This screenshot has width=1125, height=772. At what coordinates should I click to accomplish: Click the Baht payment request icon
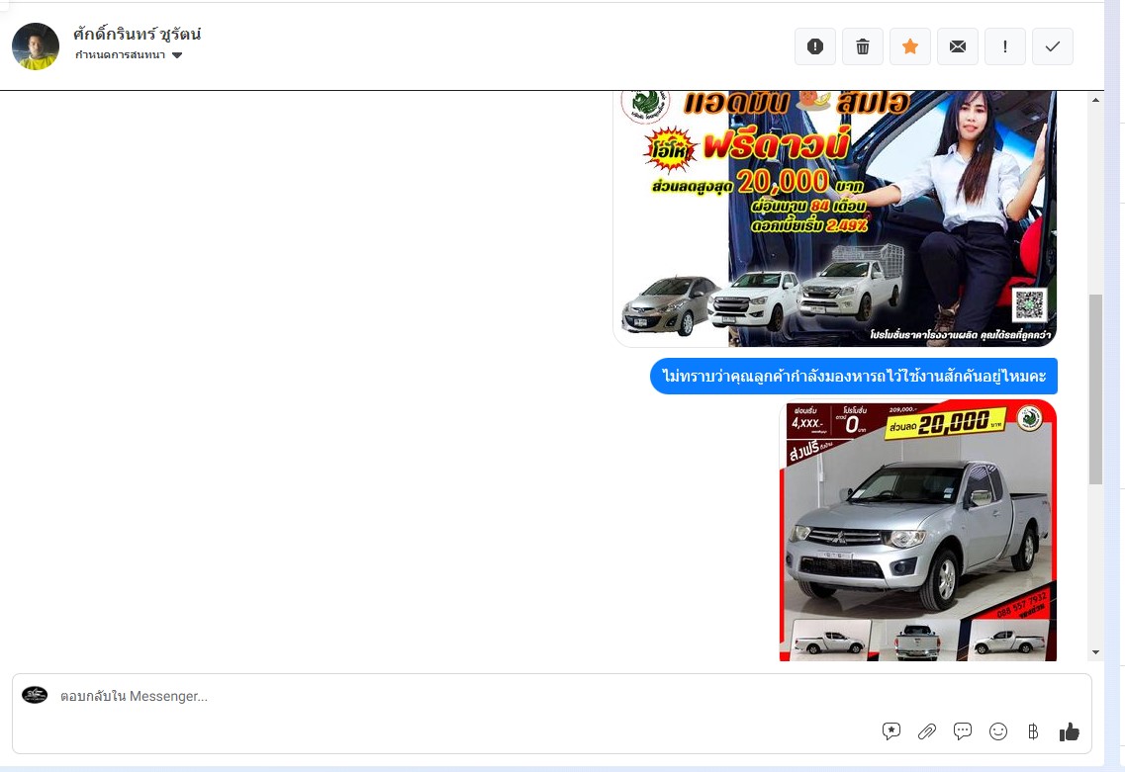1033,731
